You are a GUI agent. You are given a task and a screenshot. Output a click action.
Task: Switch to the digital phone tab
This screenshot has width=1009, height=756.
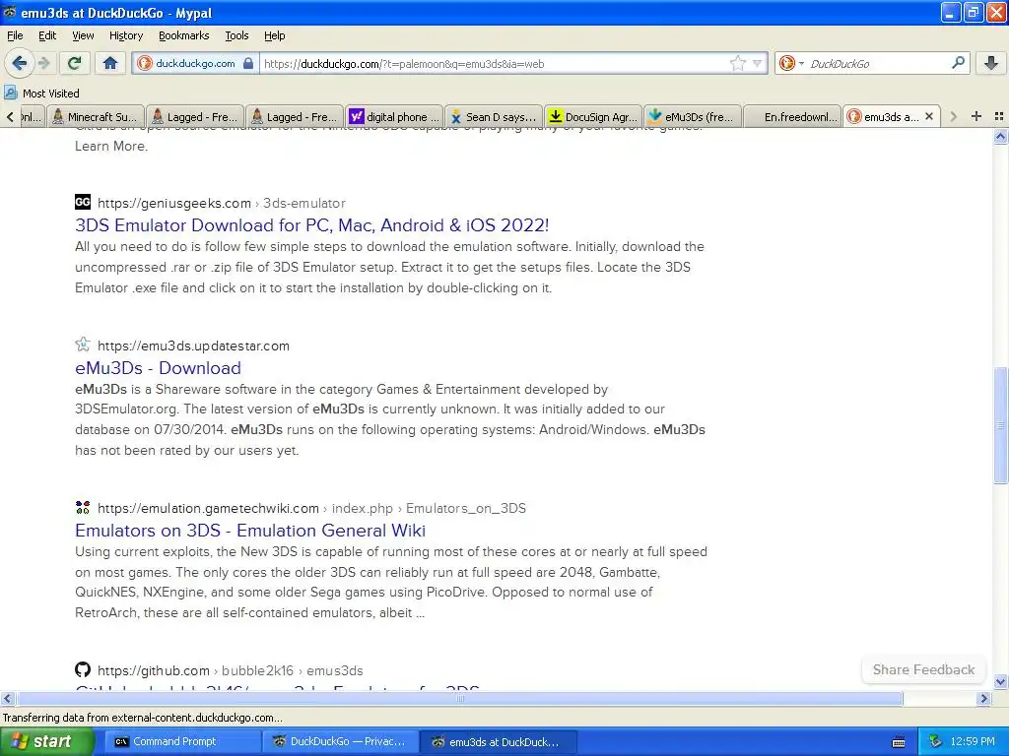pyautogui.click(x=394, y=117)
